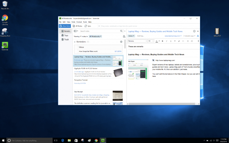The width and height of the screenshot is (229, 143).
Task: Sync notes with the Sync button
Action: pos(88,26)
